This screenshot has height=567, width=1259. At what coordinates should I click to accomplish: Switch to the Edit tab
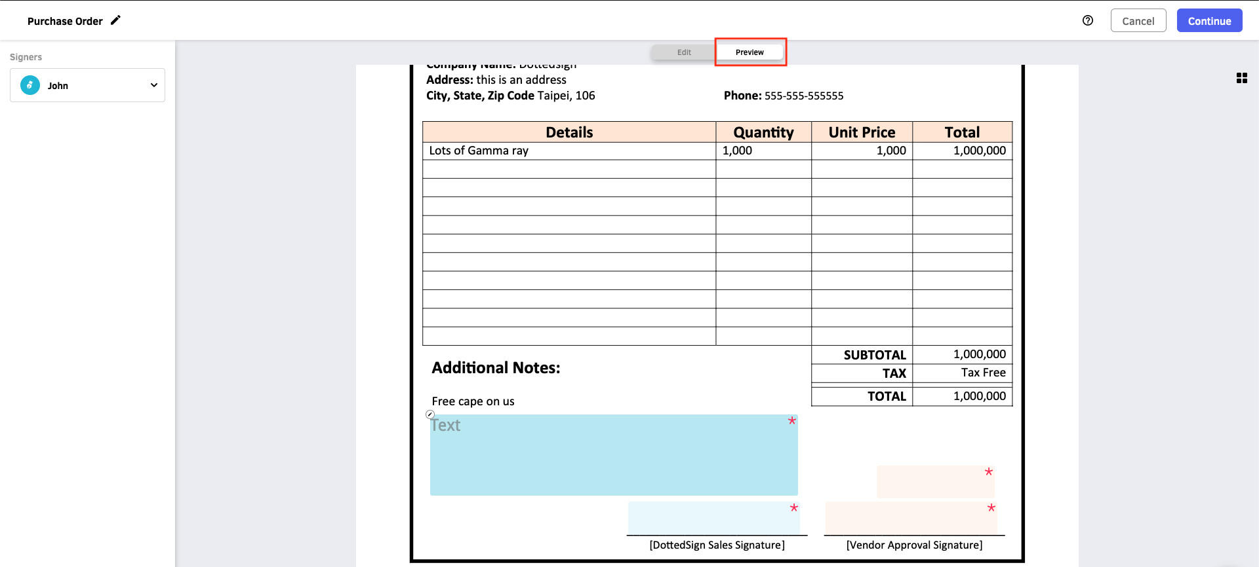click(x=684, y=52)
